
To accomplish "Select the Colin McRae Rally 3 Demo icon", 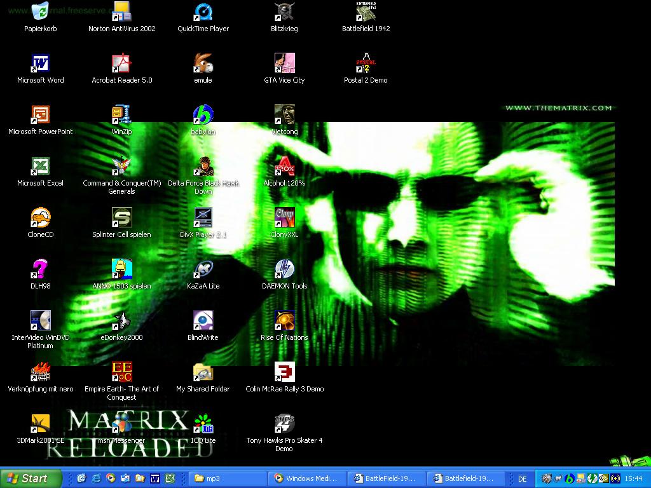I will pyautogui.click(x=284, y=372).
